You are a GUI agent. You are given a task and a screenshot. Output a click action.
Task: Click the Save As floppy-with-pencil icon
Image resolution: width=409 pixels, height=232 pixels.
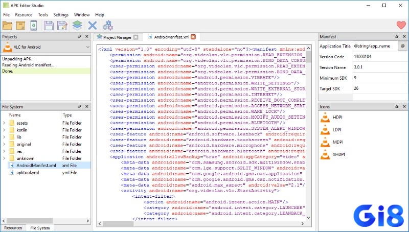point(62,26)
